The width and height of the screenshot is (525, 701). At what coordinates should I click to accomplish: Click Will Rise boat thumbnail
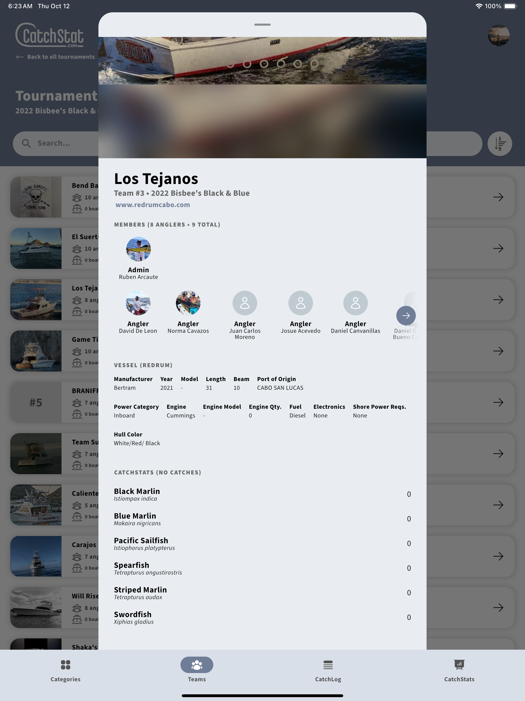pyautogui.click(x=36, y=608)
